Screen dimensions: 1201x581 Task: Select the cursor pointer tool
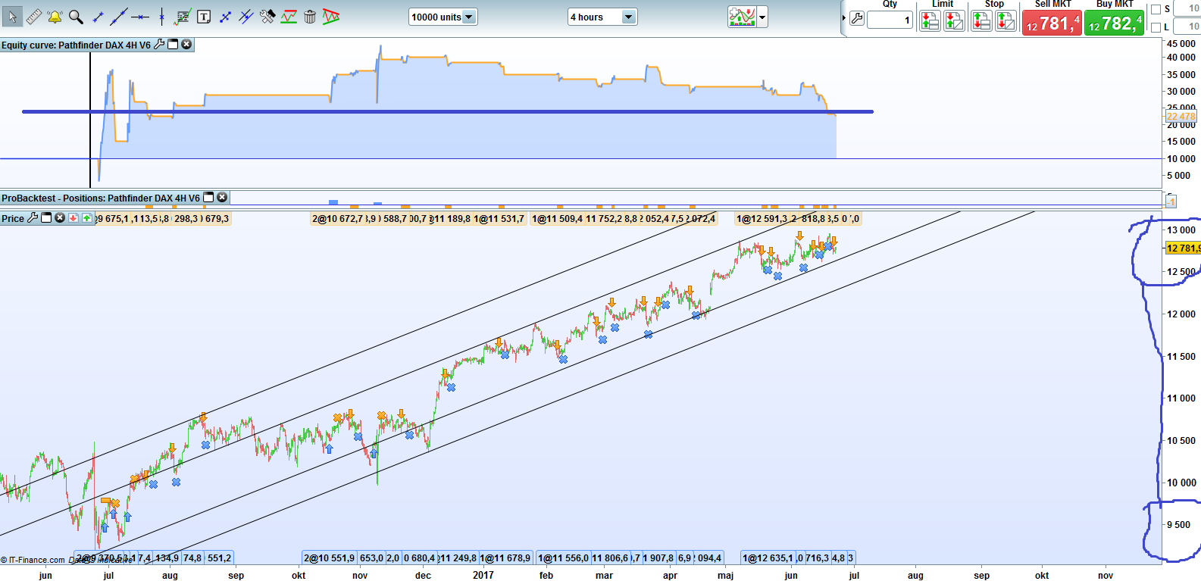pyautogui.click(x=12, y=17)
